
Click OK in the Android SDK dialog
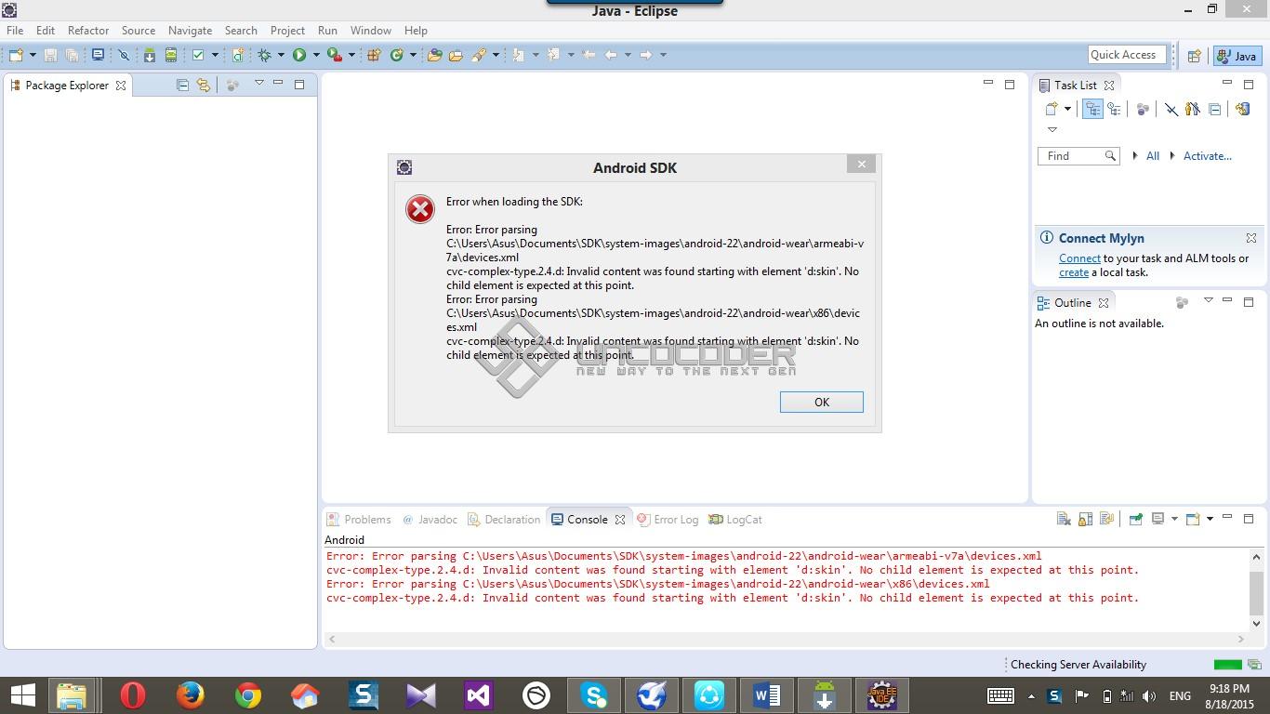click(x=822, y=402)
